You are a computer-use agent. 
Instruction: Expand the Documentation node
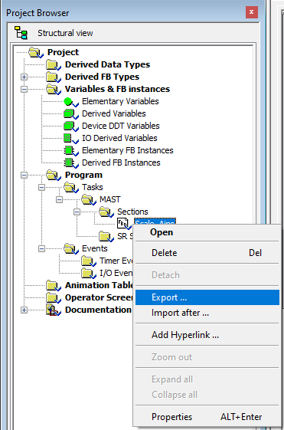click(24, 310)
